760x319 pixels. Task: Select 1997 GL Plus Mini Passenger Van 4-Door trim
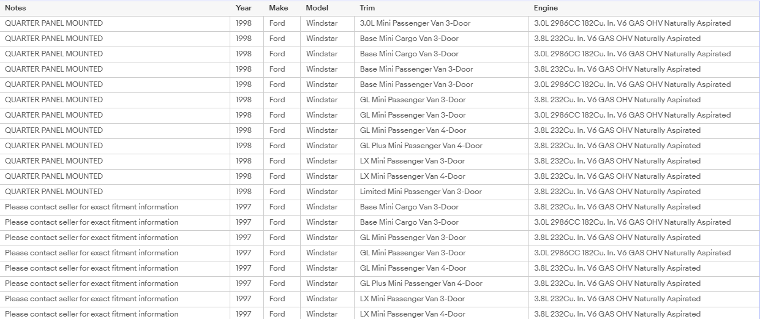[421, 283]
